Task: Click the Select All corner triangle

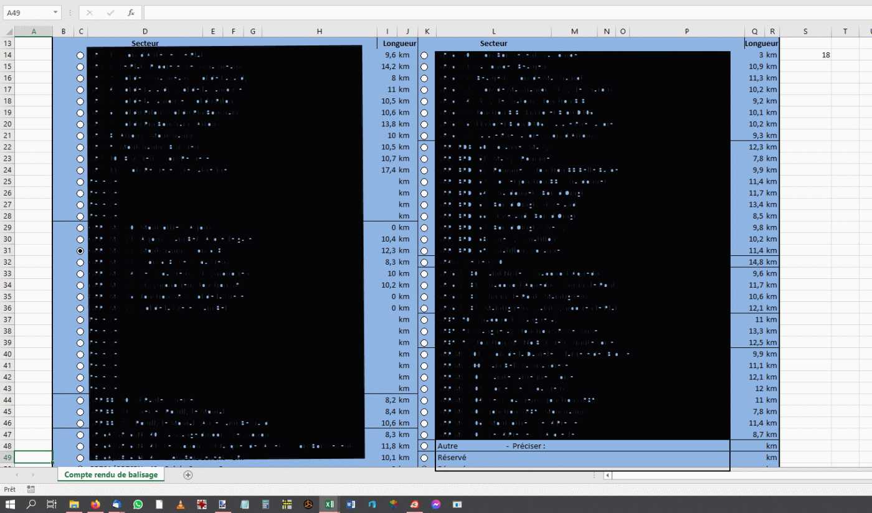Action: (x=9, y=32)
